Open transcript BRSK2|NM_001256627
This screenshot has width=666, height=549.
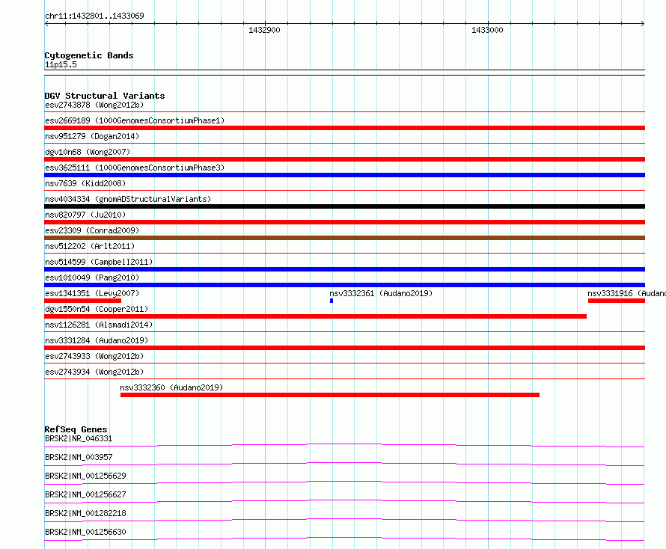(x=85, y=494)
